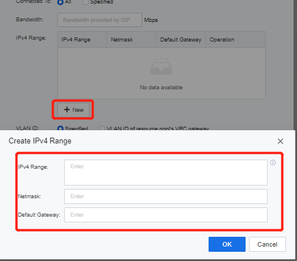The image size is (297, 261).
Task: Click the Netmask column header
Action: 131,40
